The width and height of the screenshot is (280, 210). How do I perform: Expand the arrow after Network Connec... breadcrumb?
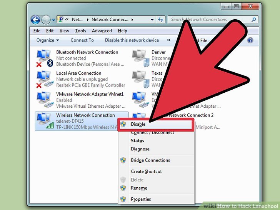click(x=132, y=20)
